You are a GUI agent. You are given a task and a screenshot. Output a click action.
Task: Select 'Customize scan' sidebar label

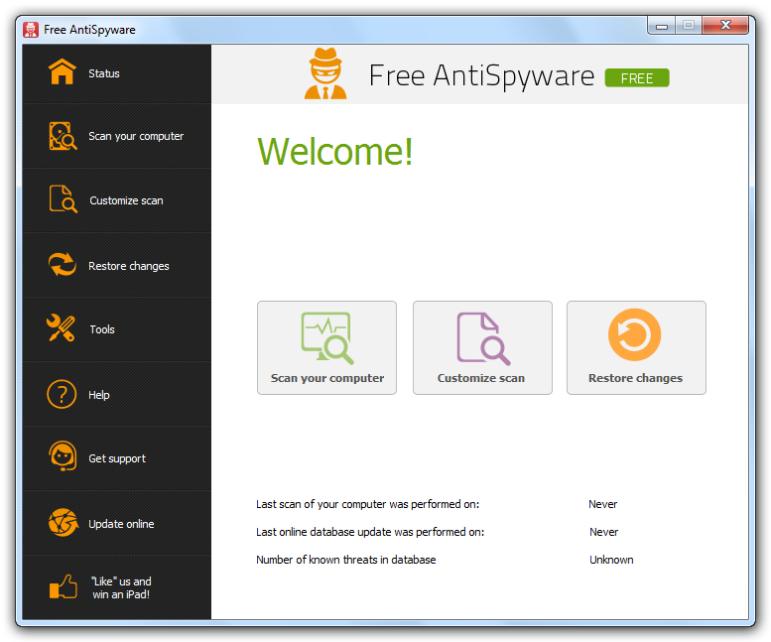pos(126,200)
